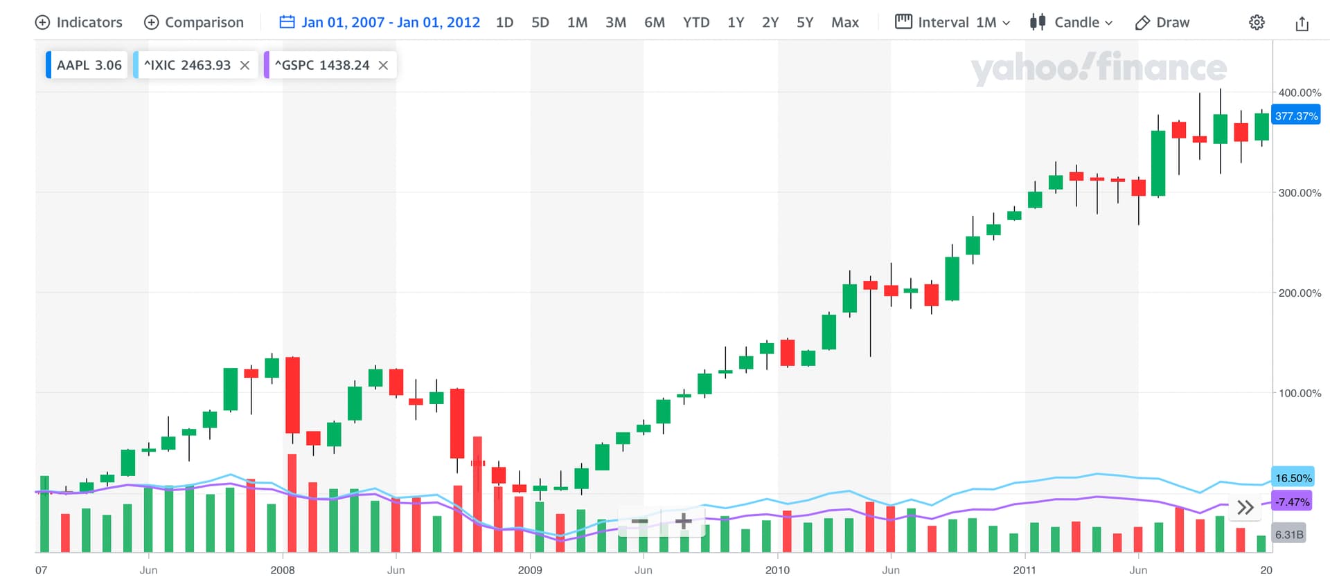Image resolution: width=1330 pixels, height=588 pixels.
Task: Remove the ^IXIC comparison
Action: tap(245, 65)
